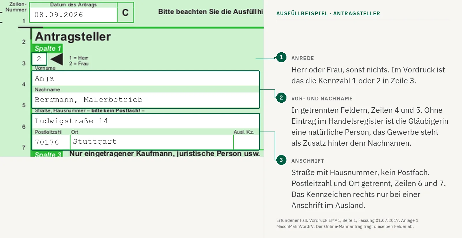Click the ANSCHRIFT explanation heading
Image resolution: width=462 pixels, height=238 pixels.
tap(308, 161)
